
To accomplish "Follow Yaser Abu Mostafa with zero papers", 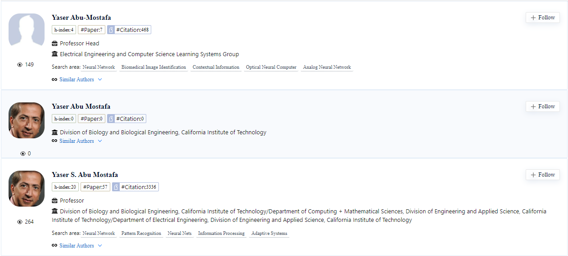I will [x=543, y=106].
